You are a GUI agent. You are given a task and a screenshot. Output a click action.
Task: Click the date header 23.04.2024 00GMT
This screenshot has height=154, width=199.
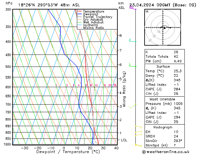point(150,5)
